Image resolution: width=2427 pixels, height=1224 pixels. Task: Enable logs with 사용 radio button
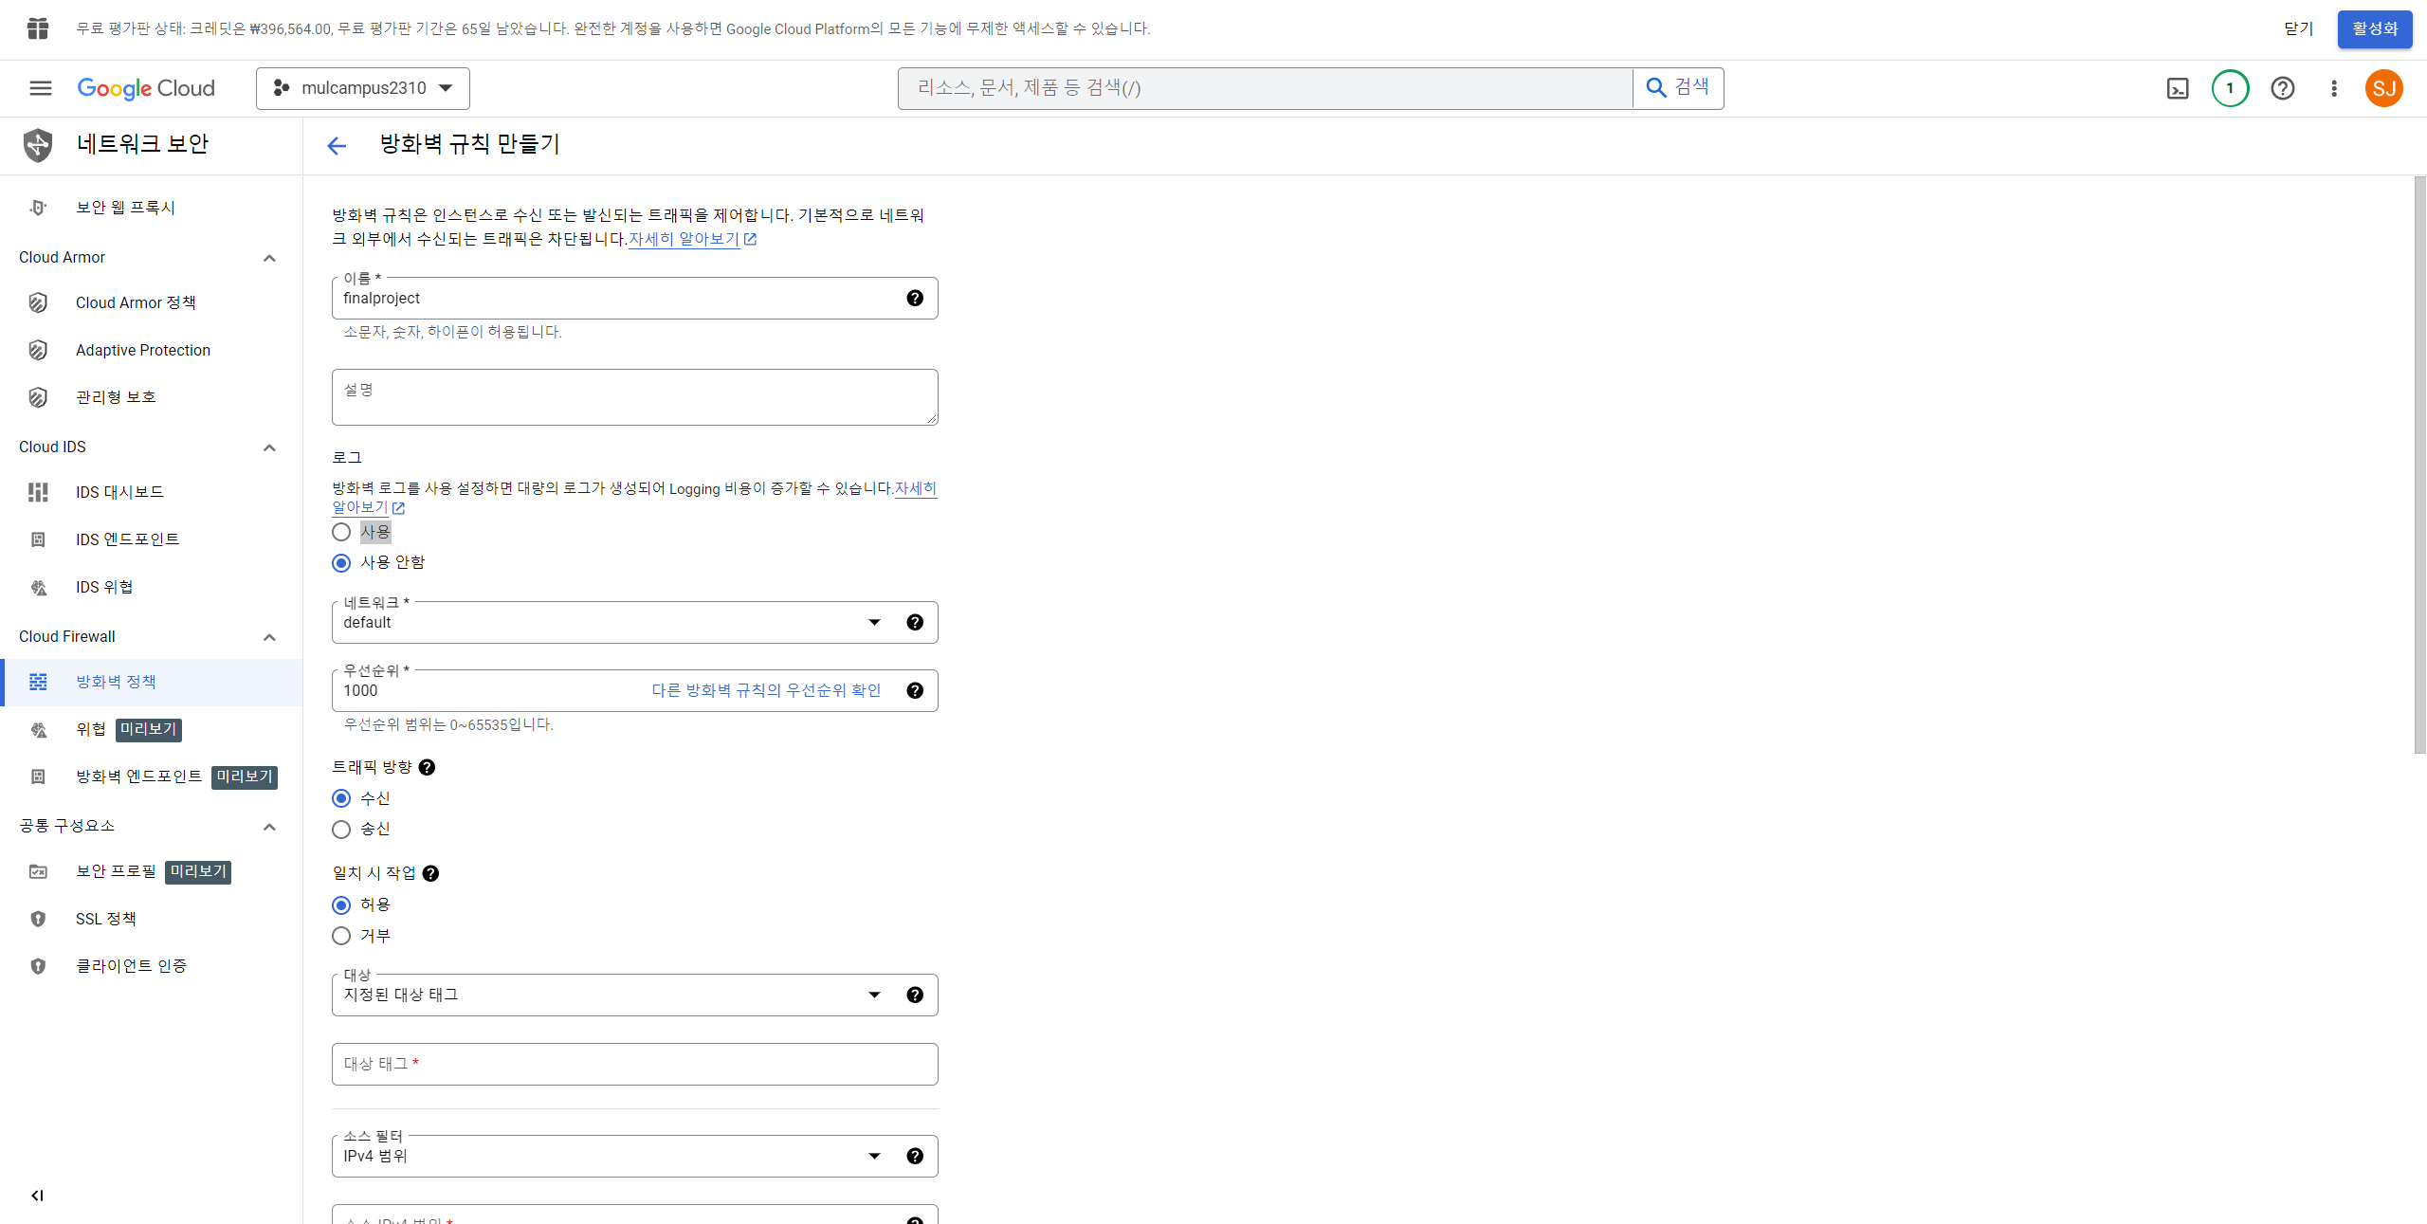tap(341, 532)
